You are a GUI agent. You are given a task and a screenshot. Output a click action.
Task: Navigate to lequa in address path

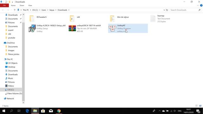(52, 10)
